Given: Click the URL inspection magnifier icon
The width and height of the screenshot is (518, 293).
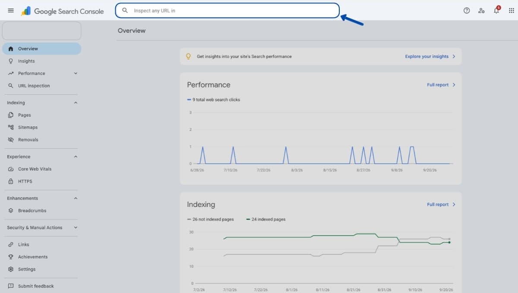Looking at the screenshot, I should (x=11, y=86).
